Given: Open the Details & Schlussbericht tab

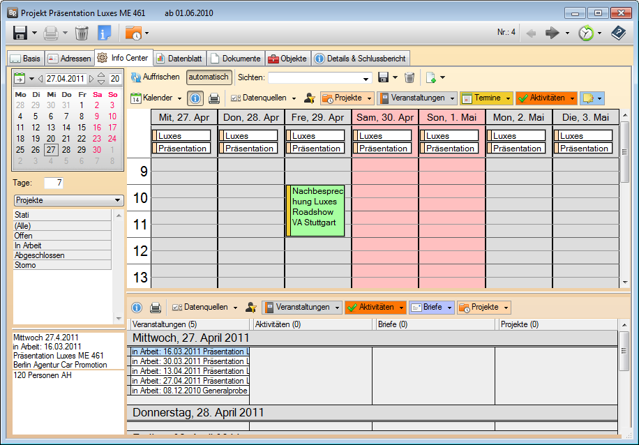Looking at the screenshot, I should (x=359, y=59).
